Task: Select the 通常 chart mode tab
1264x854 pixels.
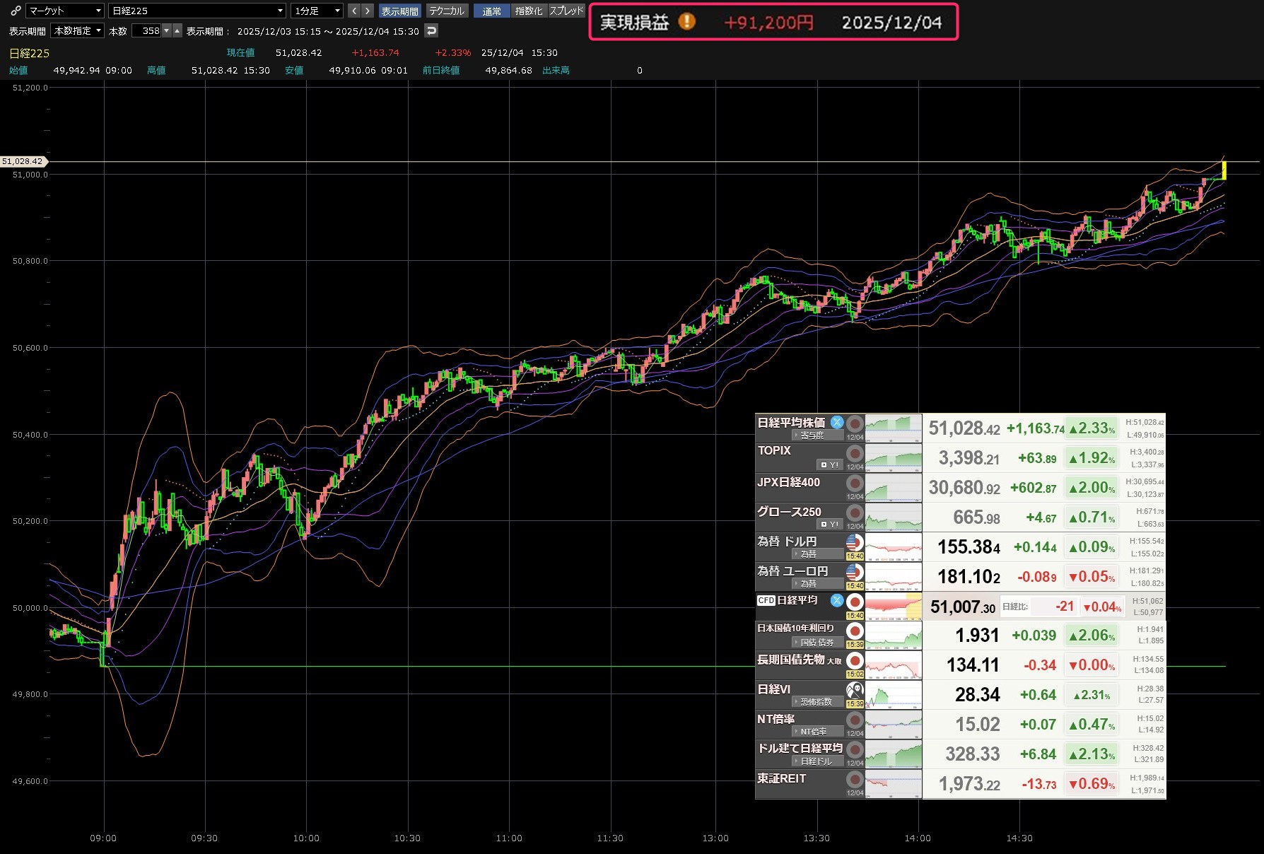Action: click(491, 11)
